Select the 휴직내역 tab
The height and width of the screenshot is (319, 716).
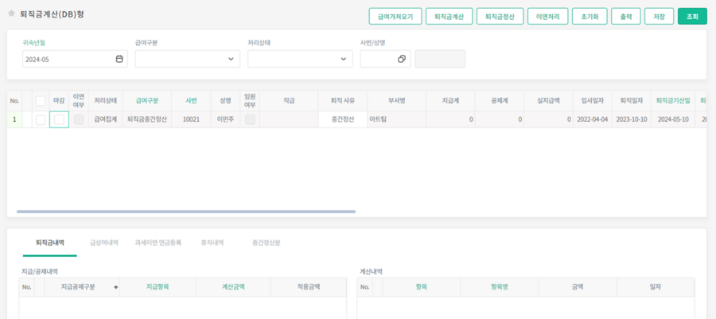point(211,243)
